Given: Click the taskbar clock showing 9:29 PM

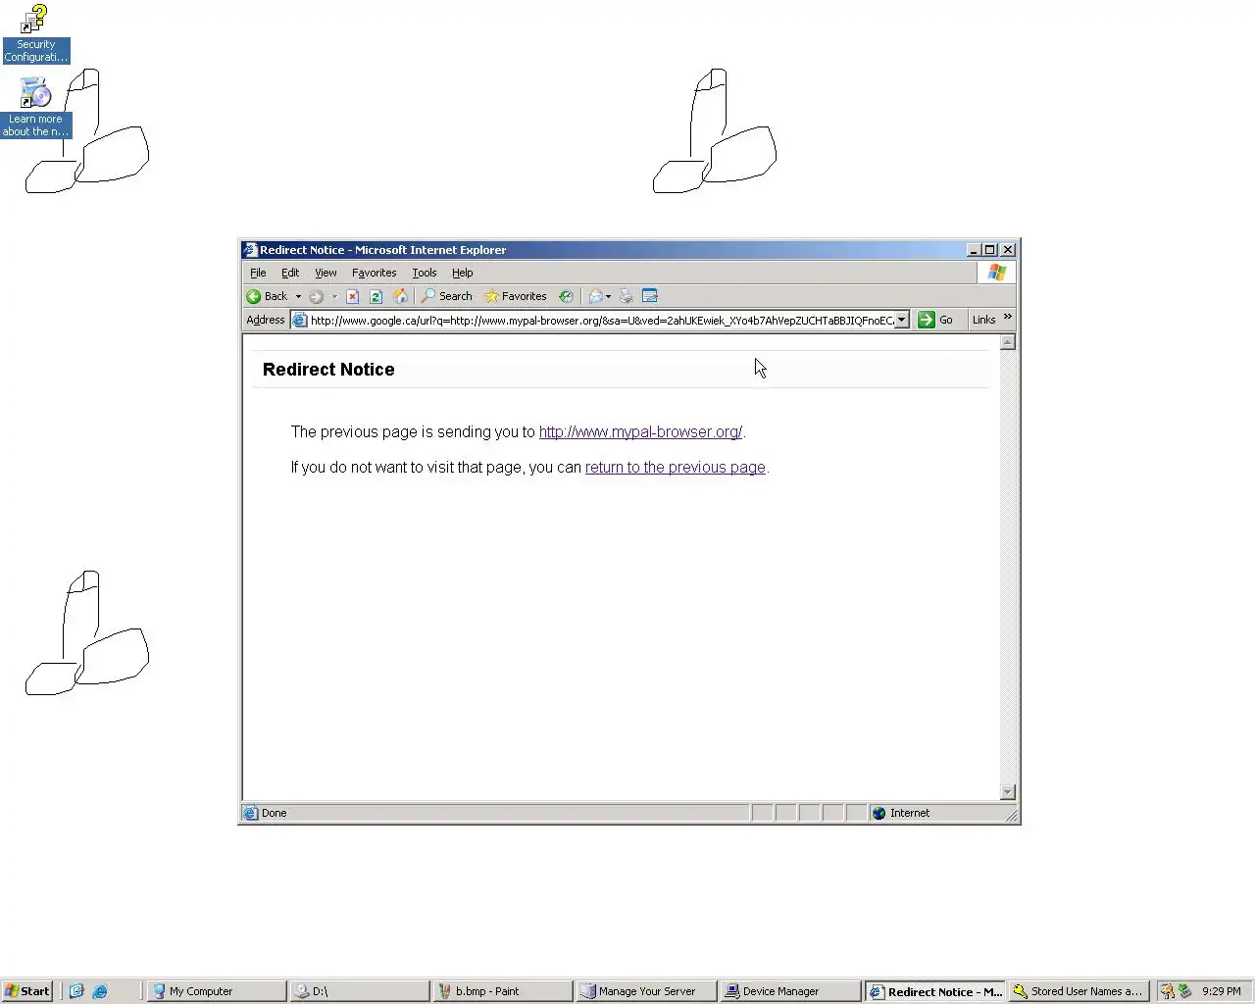Looking at the screenshot, I should [x=1221, y=991].
